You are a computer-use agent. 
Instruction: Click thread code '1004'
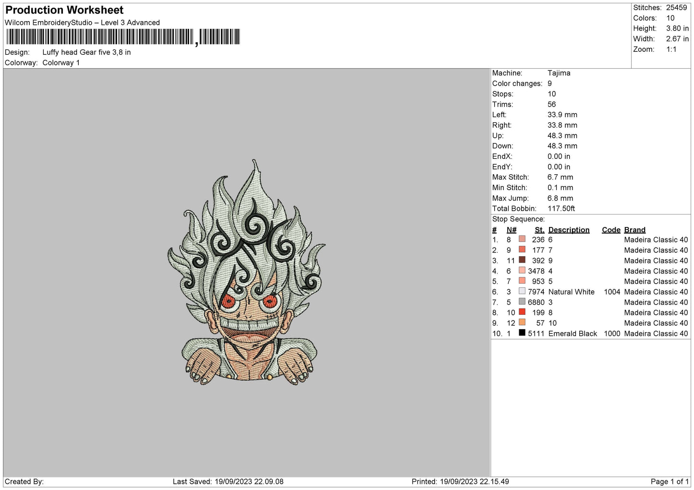click(612, 292)
